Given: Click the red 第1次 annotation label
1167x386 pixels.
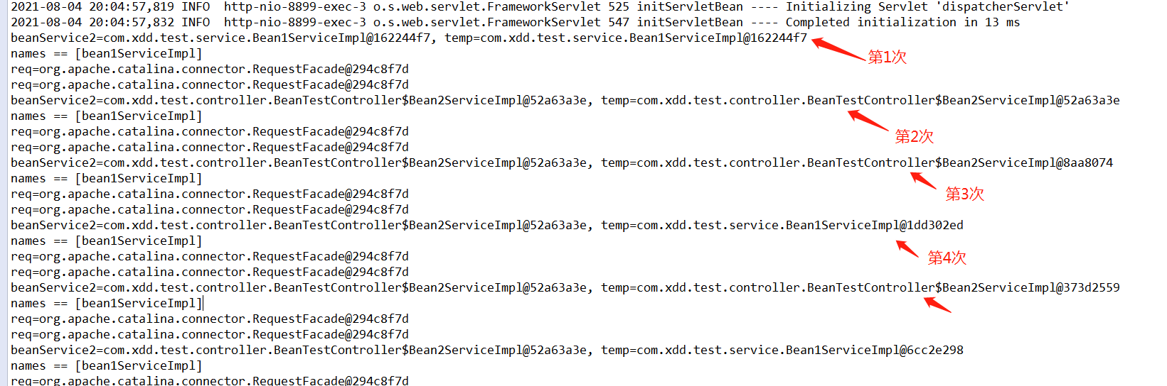Looking at the screenshot, I should pos(888,57).
